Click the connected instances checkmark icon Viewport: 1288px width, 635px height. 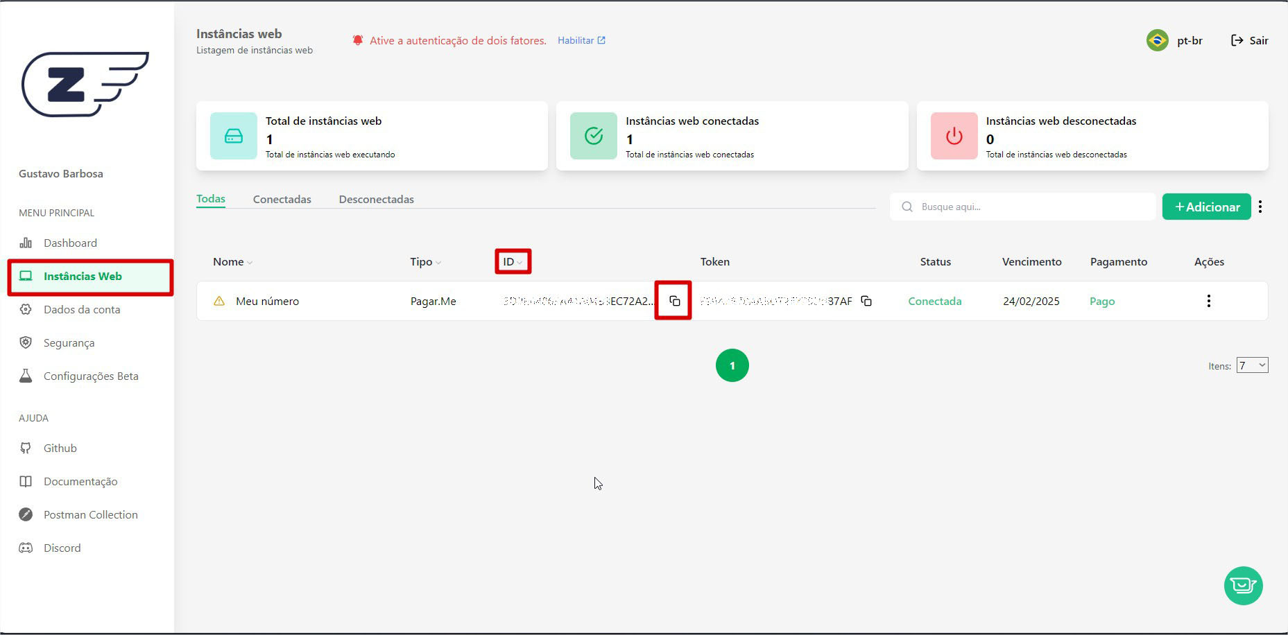pos(594,136)
